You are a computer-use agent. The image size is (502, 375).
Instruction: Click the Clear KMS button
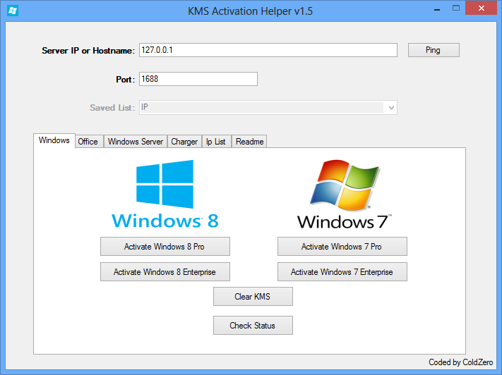coord(253,297)
